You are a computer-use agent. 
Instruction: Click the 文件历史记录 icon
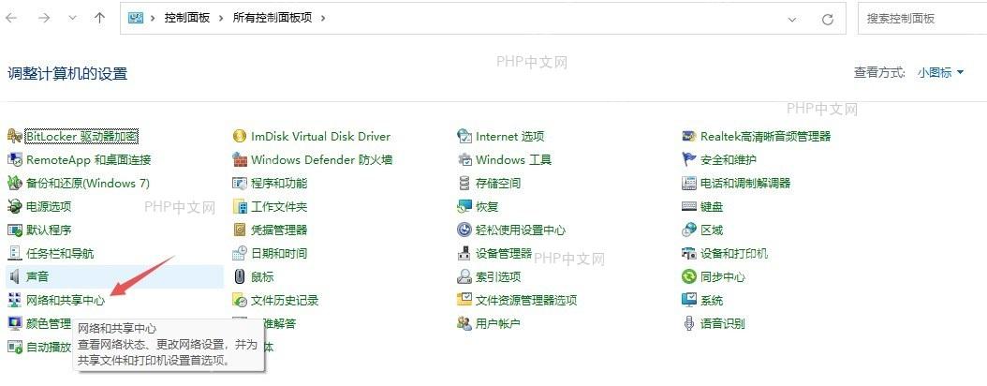click(240, 301)
